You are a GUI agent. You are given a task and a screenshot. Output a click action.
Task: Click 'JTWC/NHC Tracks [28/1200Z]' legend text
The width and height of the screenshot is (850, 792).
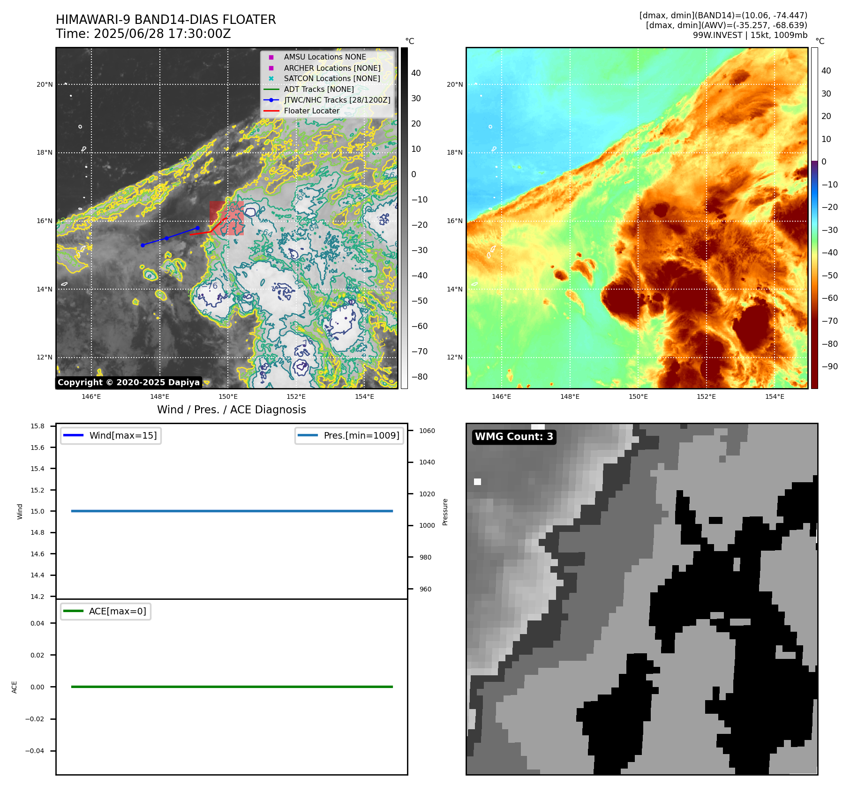(x=337, y=100)
